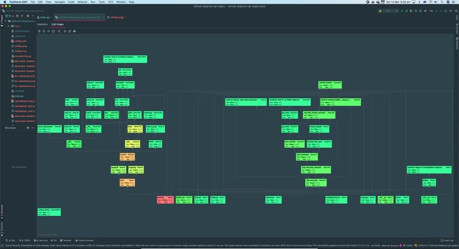Hide the Project tool window
The width and height of the screenshot is (459, 249).
coord(32,15)
